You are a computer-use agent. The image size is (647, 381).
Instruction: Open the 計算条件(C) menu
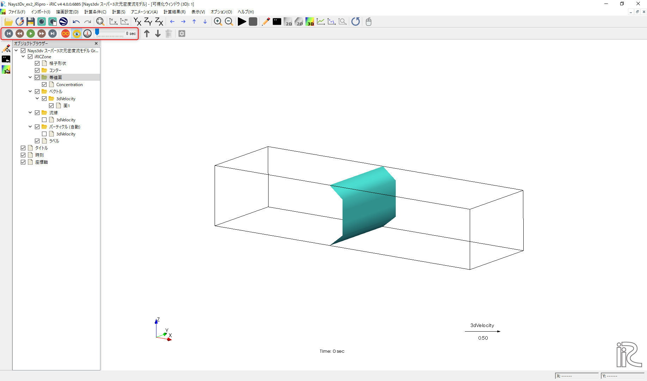[x=95, y=12]
